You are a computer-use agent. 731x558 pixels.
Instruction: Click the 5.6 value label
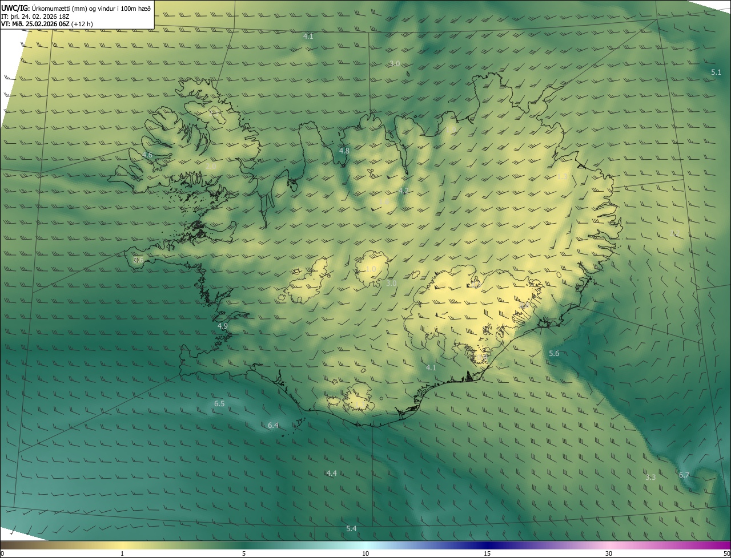(554, 354)
